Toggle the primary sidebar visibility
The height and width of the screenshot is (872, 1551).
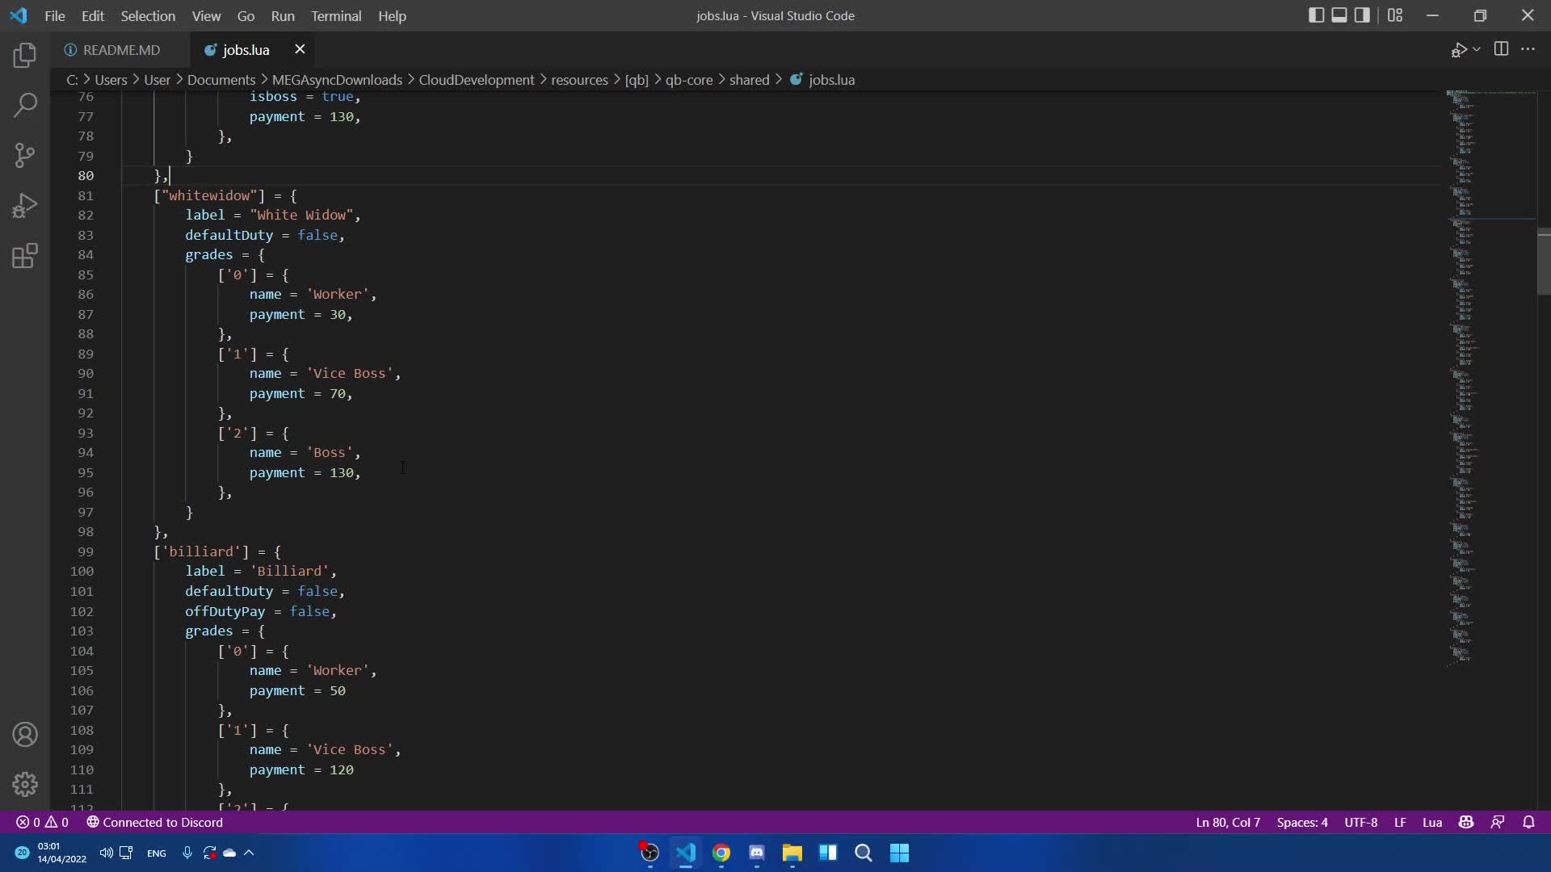click(1315, 15)
